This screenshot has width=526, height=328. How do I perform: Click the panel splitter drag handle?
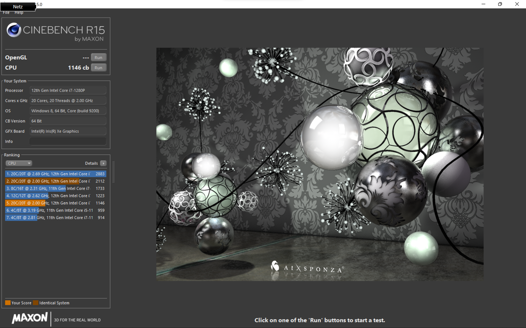[113, 172]
